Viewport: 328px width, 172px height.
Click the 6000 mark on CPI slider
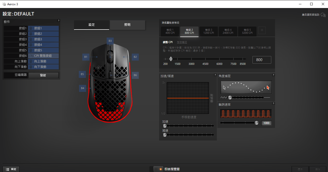click(x=219, y=64)
